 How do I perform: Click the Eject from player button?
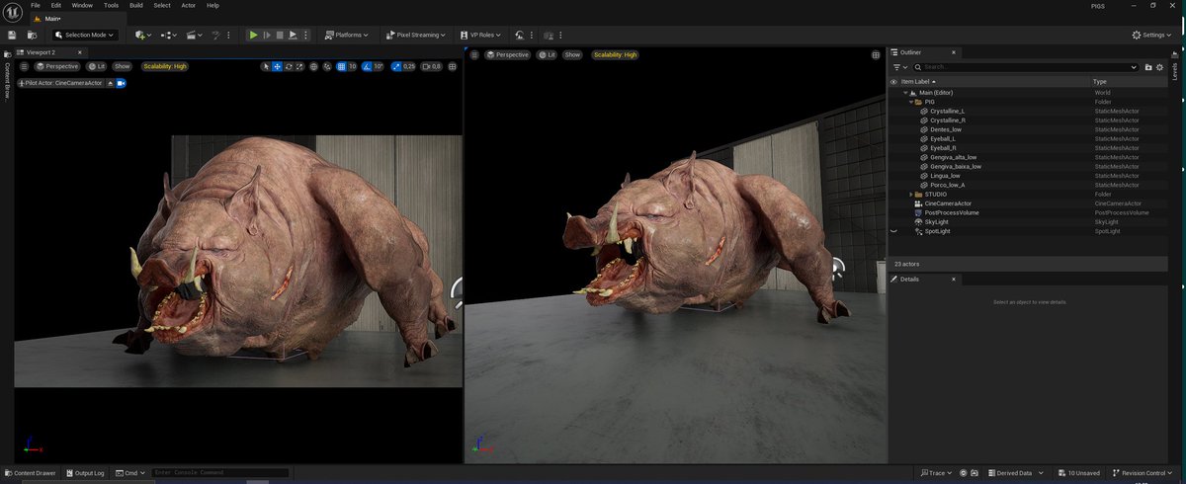[x=293, y=35]
